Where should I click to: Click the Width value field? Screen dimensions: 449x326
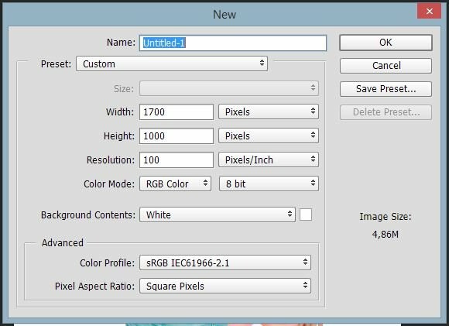[x=176, y=112]
